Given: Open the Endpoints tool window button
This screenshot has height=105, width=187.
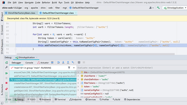Looking at the screenshot, I should click(x=75, y=99).
